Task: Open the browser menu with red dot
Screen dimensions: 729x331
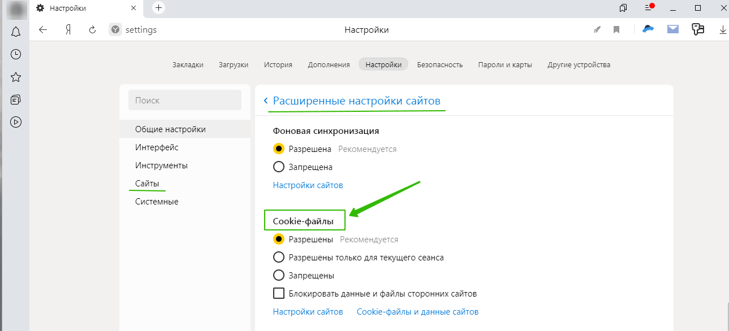Action: 649,8
